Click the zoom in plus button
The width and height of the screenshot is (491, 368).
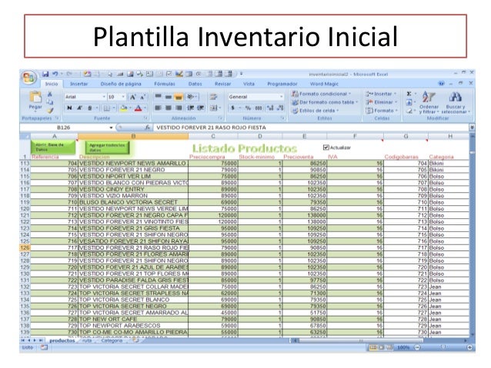[x=470, y=347]
